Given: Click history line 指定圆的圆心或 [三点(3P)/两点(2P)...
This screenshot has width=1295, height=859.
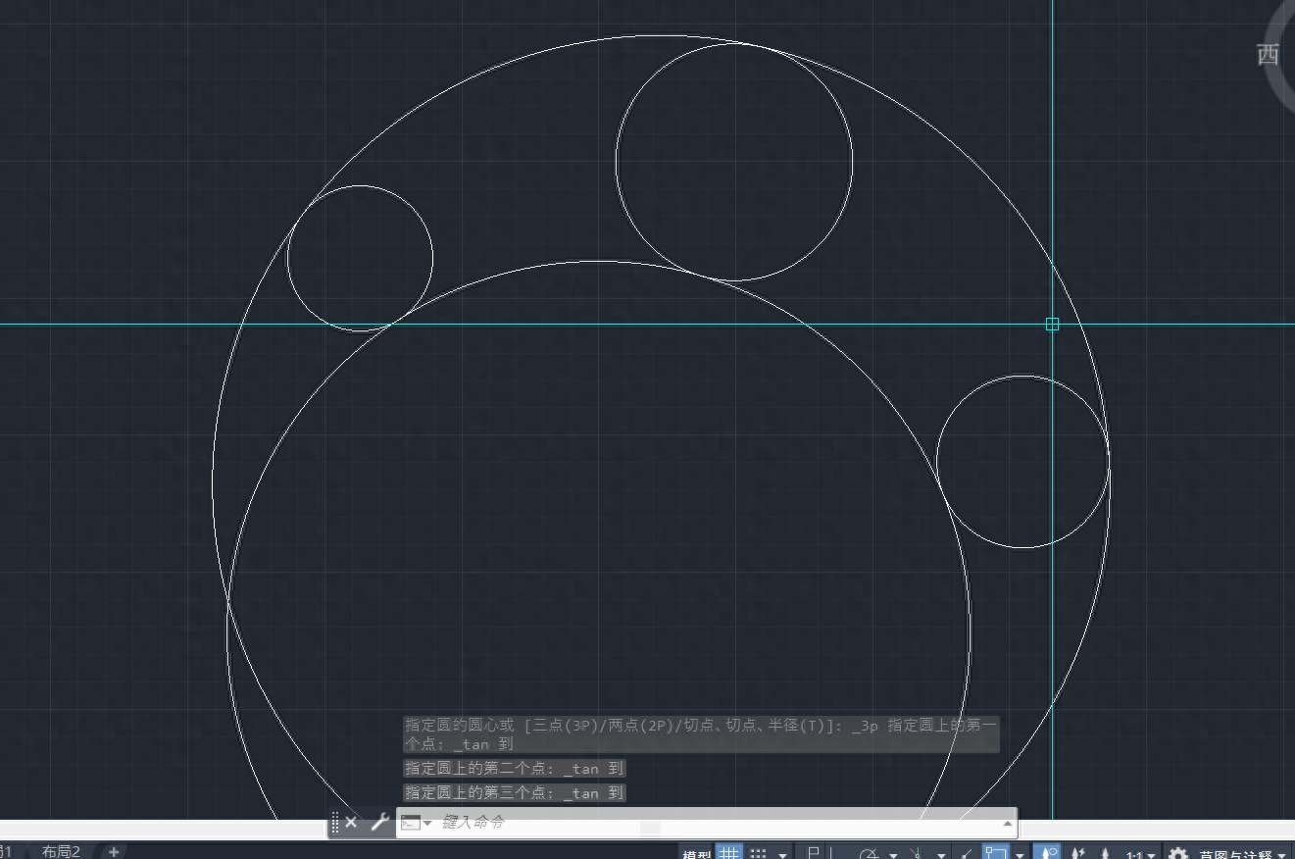Looking at the screenshot, I should 702,734.
